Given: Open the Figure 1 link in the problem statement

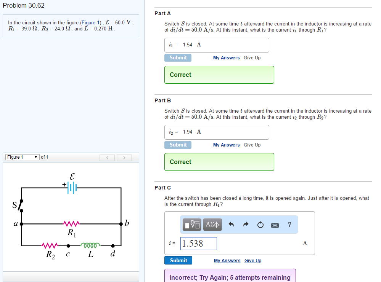Looking at the screenshot, I should (90, 22).
